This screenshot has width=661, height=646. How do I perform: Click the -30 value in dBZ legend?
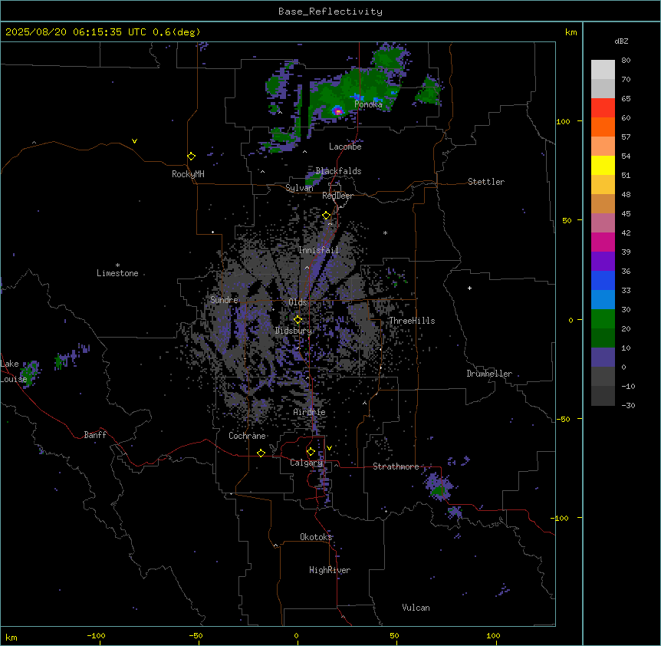pyautogui.click(x=628, y=405)
